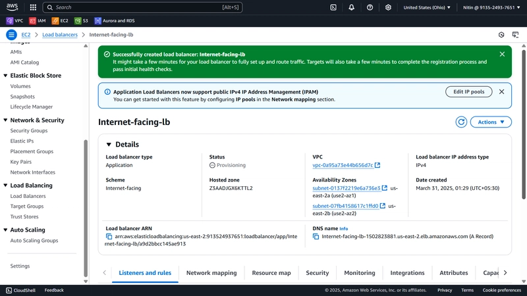Toggle the hamburger navigation menu

pyautogui.click(x=11, y=35)
